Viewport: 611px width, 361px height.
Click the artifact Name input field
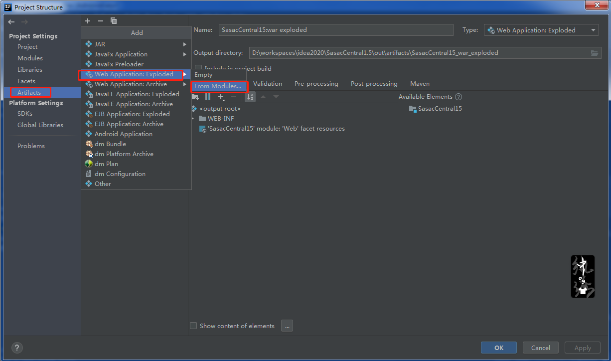[336, 30]
